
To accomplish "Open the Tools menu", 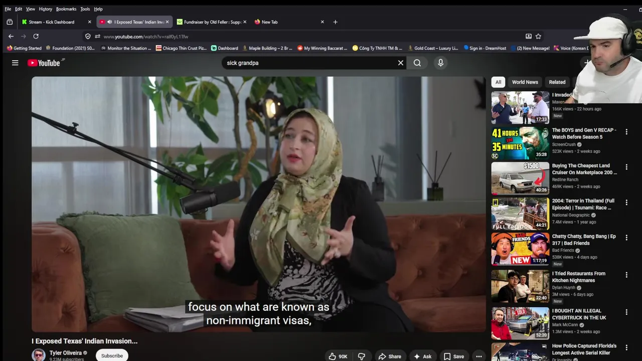I will (85, 9).
